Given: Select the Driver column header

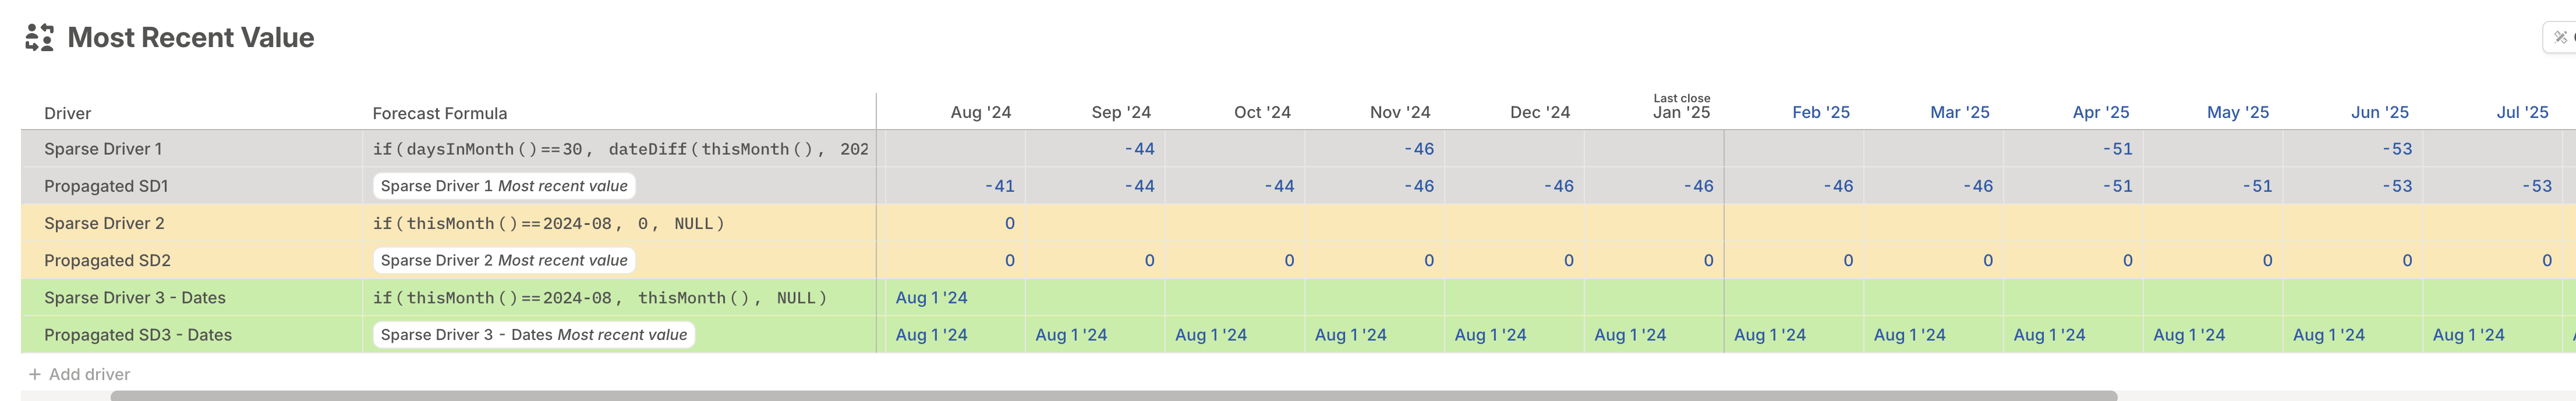Looking at the screenshot, I should (x=67, y=114).
